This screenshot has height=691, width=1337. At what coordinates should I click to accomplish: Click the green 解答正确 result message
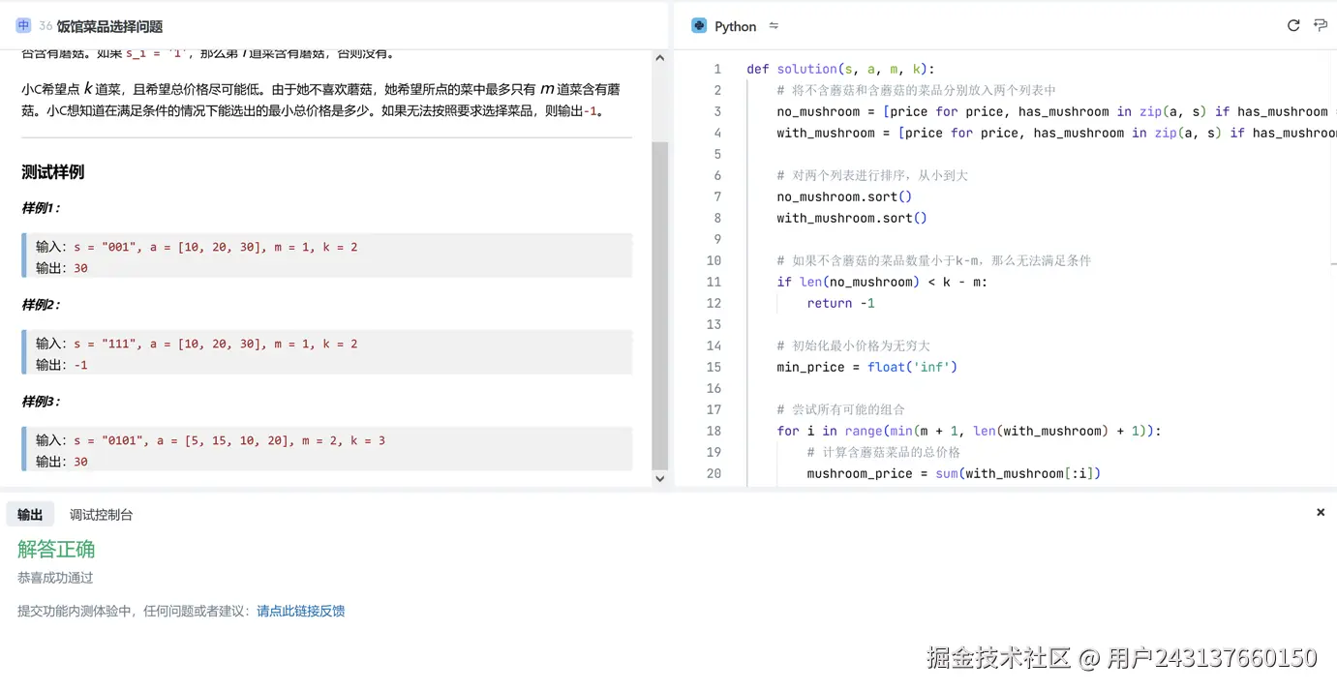click(55, 549)
